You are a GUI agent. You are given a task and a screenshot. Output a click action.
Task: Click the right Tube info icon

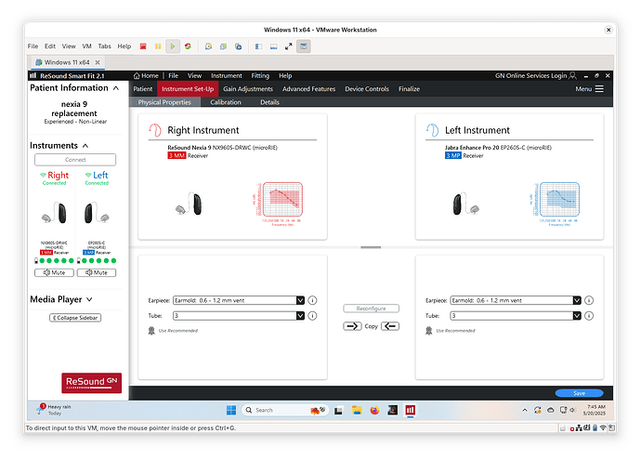point(312,316)
